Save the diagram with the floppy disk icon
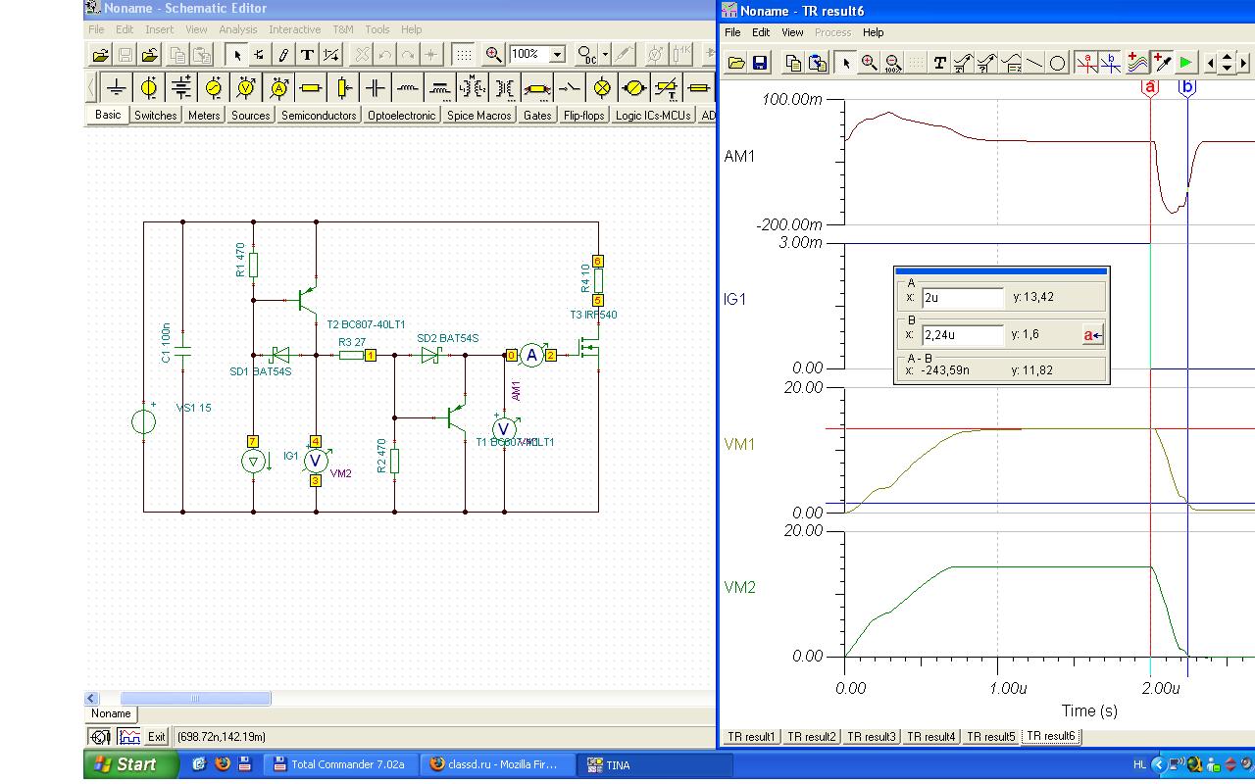The height and width of the screenshot is (784, 1255). [x=760, y=64]
